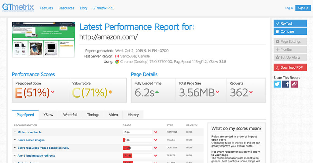The image size is (313, 163).
Task: Open the Video tab
Action: point(113,115)
